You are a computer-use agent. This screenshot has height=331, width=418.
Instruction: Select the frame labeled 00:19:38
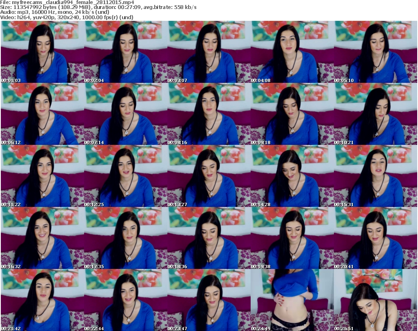coord(292,238)
